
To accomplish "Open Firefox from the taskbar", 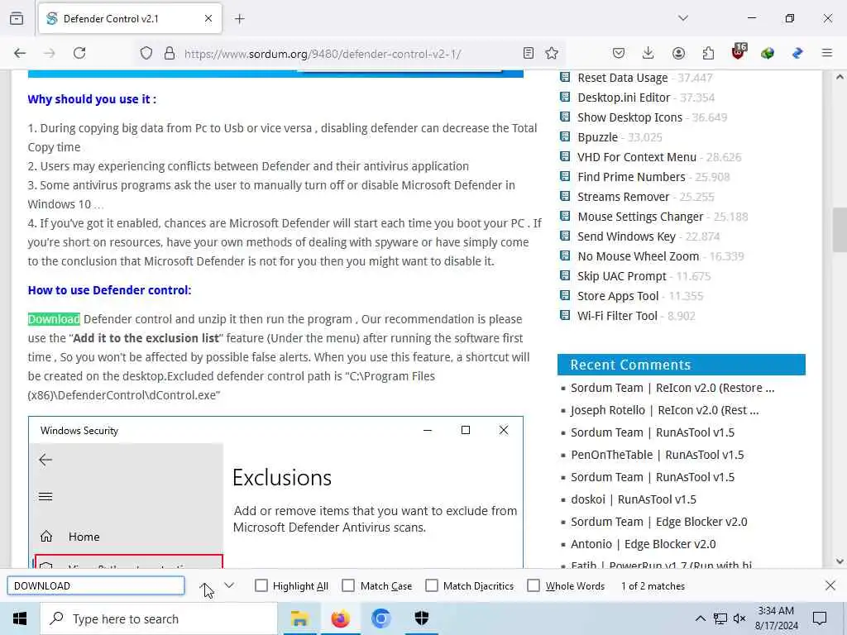I will (340, 618).
